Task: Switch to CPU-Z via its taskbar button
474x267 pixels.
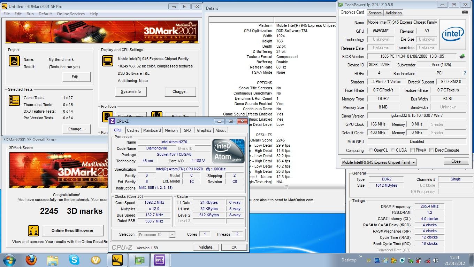Action: (160, 260)
